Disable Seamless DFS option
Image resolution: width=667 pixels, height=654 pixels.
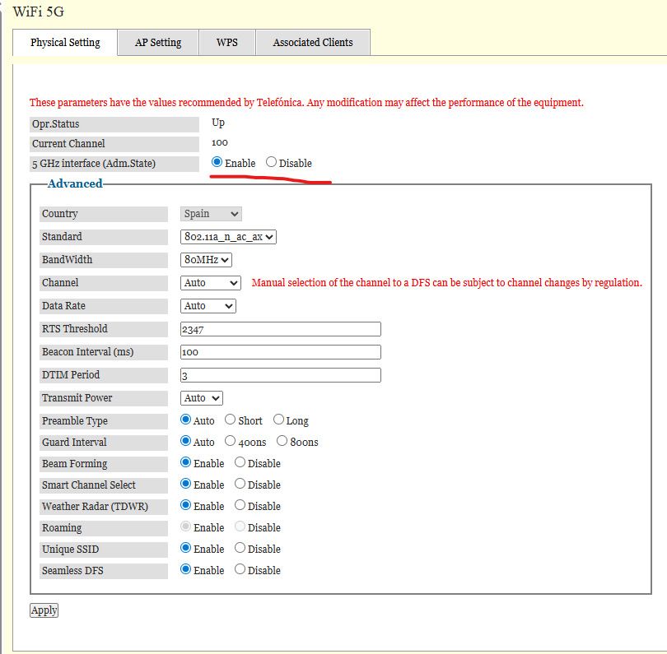(x=240, y=570)
